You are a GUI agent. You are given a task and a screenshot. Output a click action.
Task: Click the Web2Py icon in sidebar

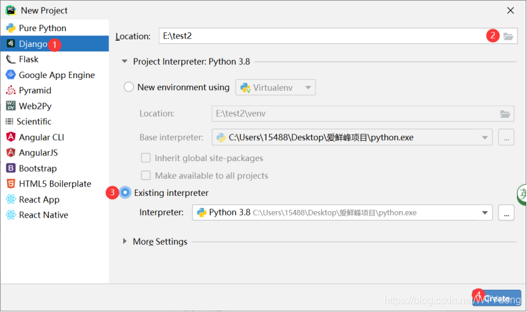pyautogui.click(x=11, y=106)
